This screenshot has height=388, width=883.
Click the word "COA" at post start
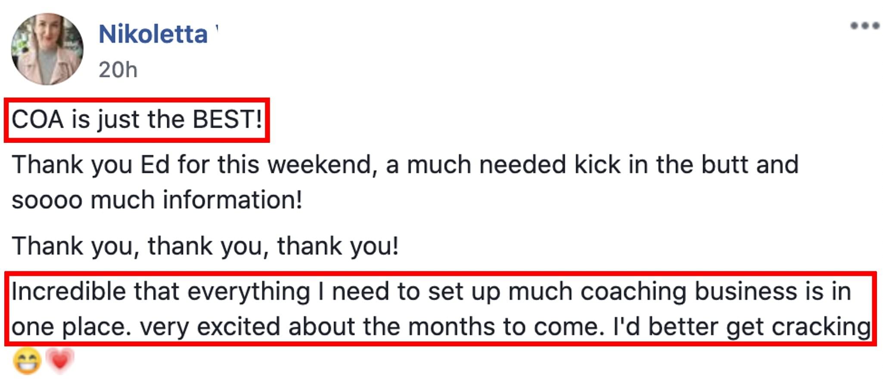tap(37, 119)
